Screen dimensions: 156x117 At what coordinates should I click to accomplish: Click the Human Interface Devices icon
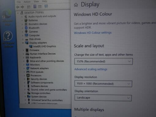coord(27,54)
